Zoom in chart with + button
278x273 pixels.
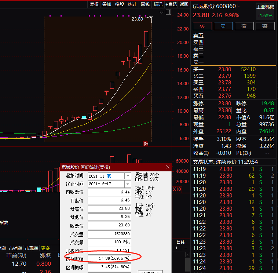[x=176, y=248]
